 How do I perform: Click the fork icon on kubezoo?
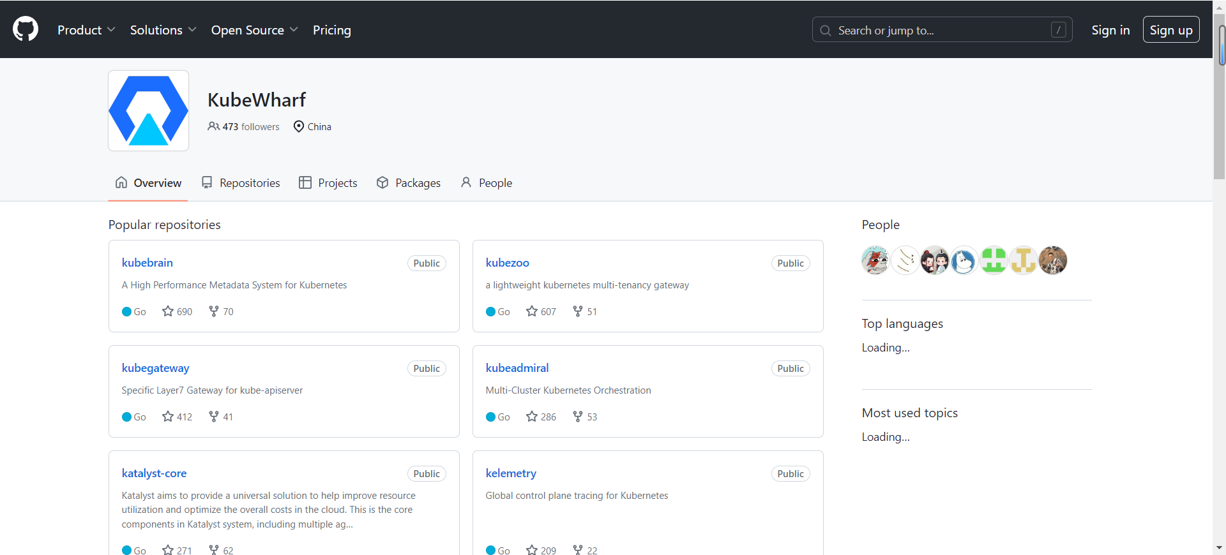(x=578, y=311)
